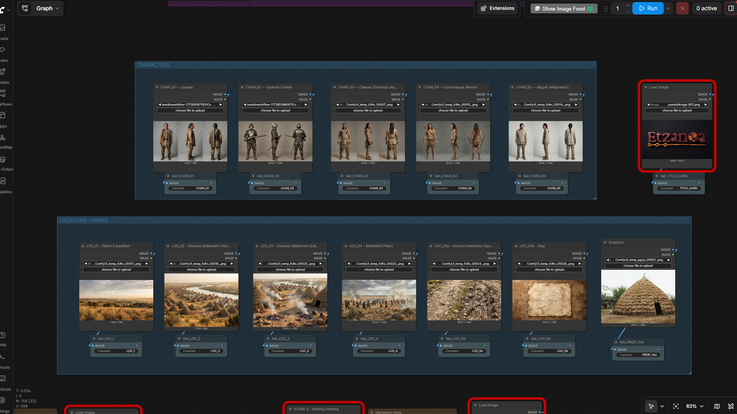Collapse the CHAR_01 — Jusepe node dot
This screenshot has height=414, width=737.
157,87
